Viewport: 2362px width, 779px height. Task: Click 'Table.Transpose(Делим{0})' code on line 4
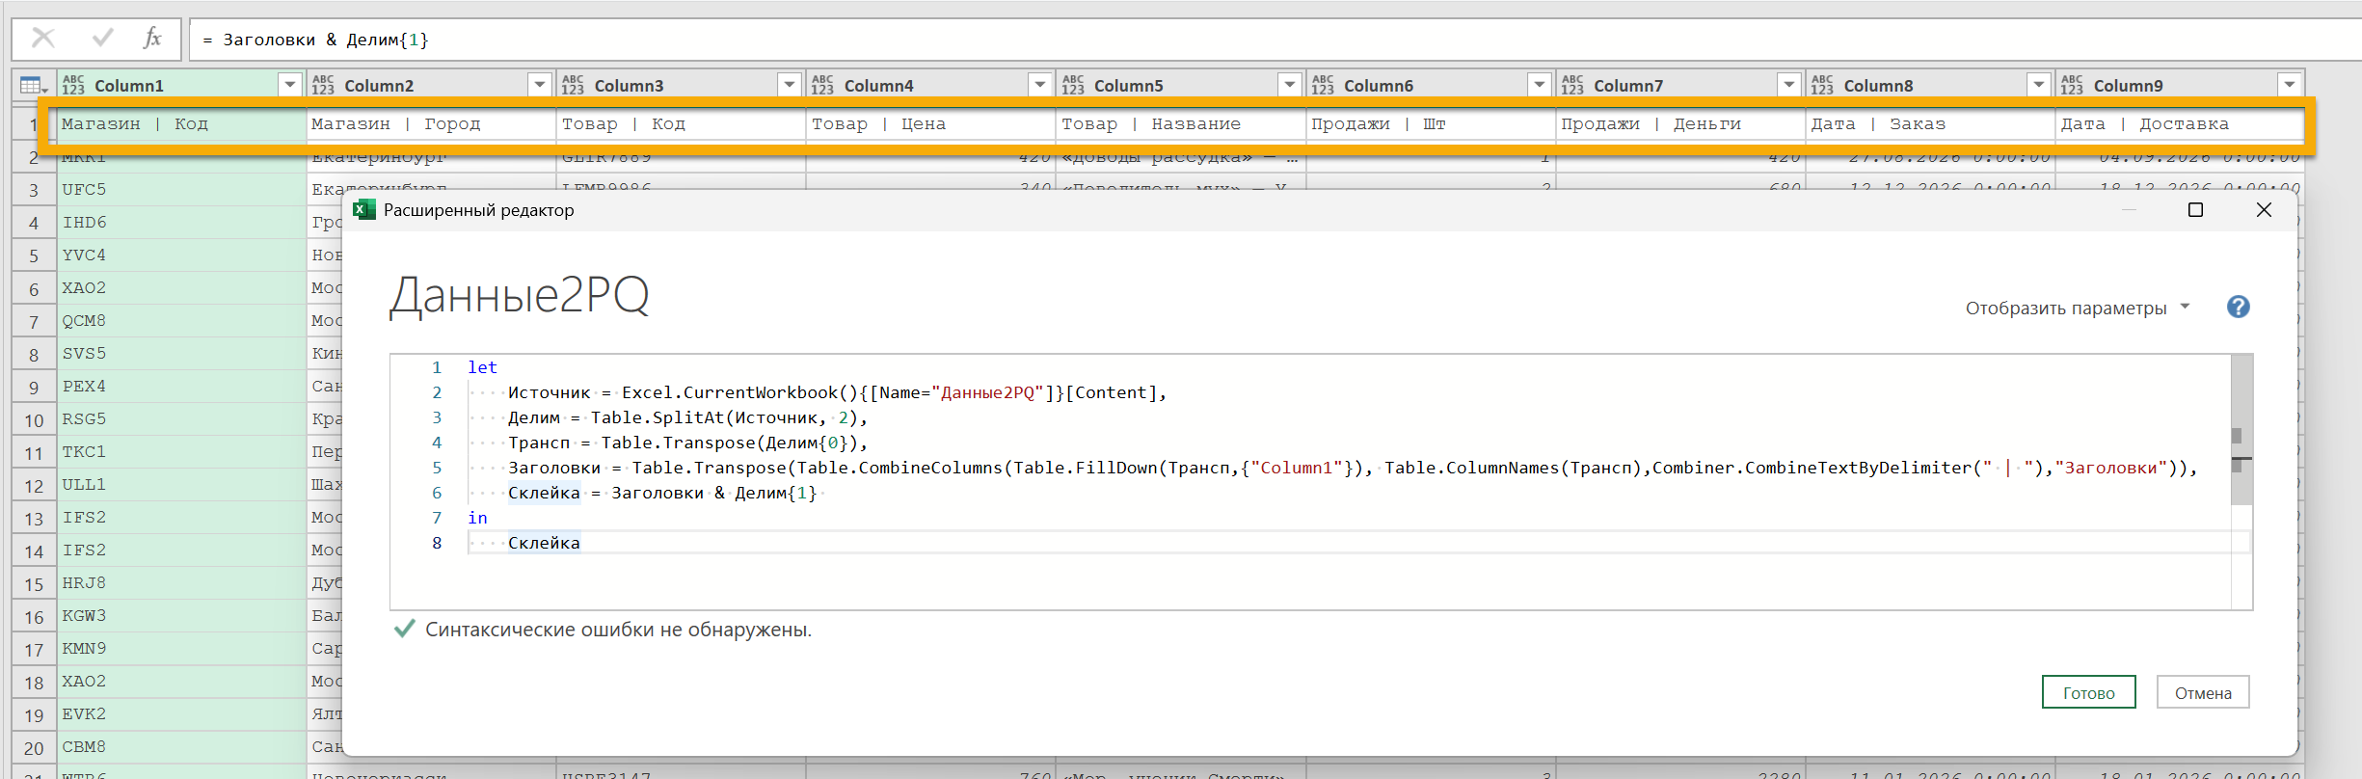(730, 443)
